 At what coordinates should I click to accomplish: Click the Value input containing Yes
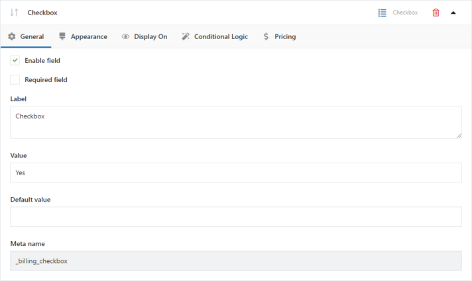tap(236, 173)
